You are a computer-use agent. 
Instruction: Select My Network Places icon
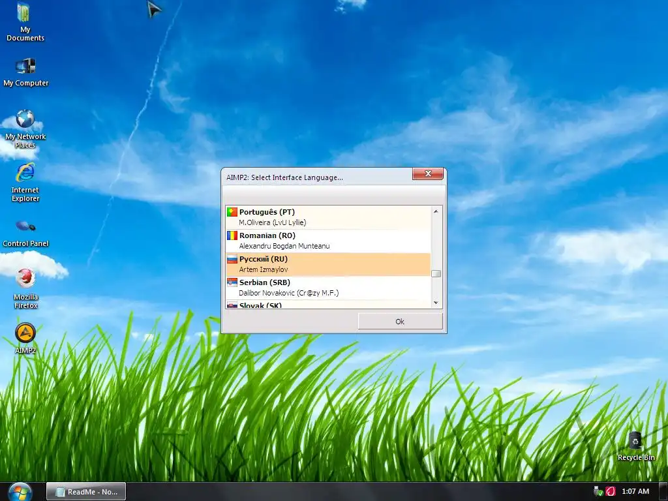pos(25,129)
